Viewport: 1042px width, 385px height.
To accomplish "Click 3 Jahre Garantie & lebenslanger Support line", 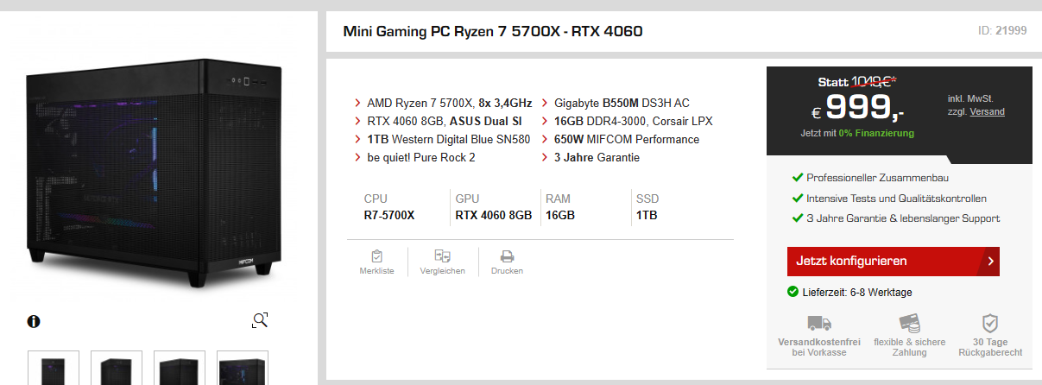I will pyautogui.click(x=895, y=218).
